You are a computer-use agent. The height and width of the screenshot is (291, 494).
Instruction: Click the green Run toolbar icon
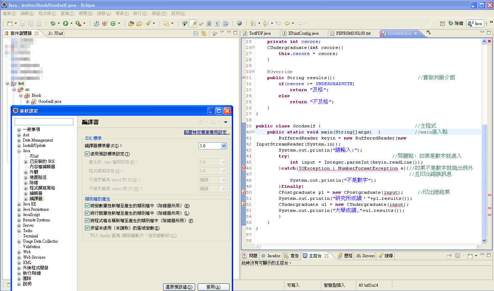[66, 23]
